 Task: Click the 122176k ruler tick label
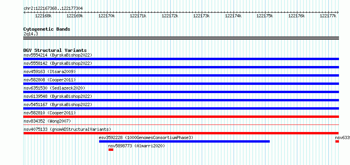click(297, 16)
